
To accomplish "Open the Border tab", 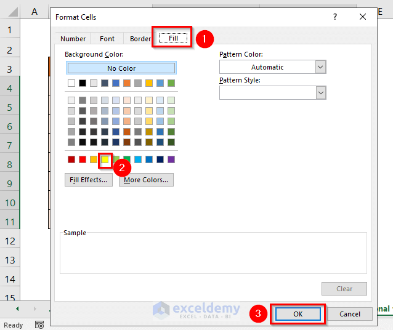I will pyautogui.click(x=140, y=39).
